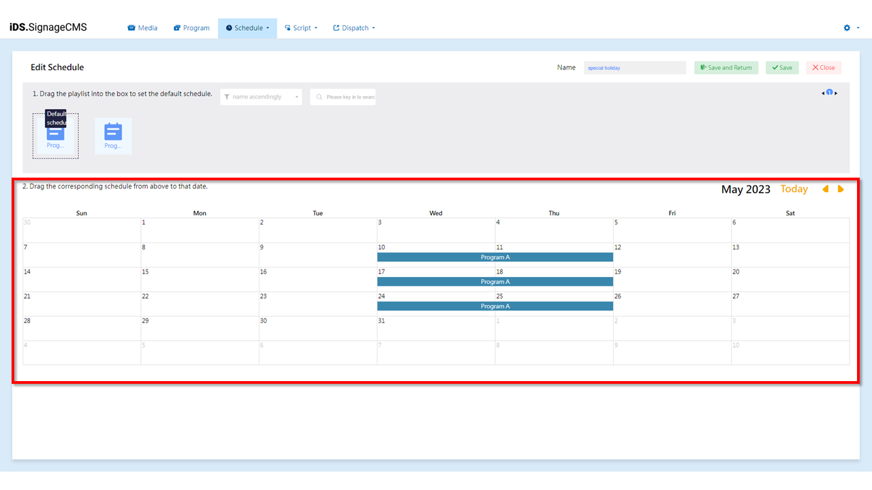
Task: Click the filter icon in the sort dropdown
Action: (x=227, y=97)
